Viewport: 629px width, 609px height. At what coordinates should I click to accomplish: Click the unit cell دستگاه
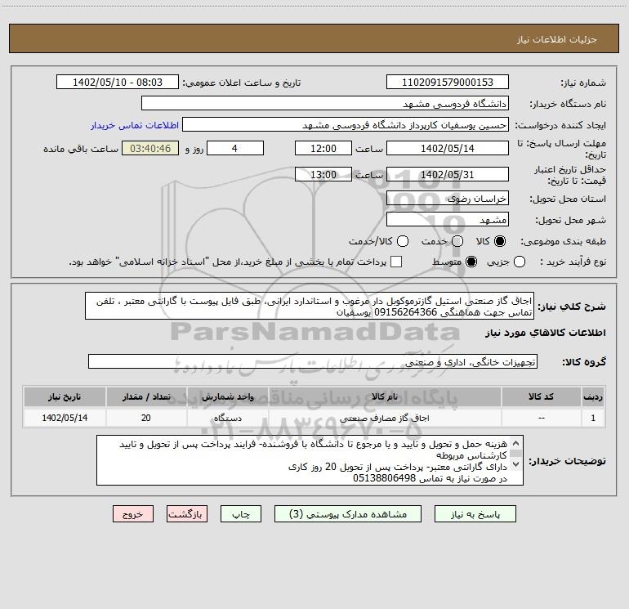pos(227,418)
